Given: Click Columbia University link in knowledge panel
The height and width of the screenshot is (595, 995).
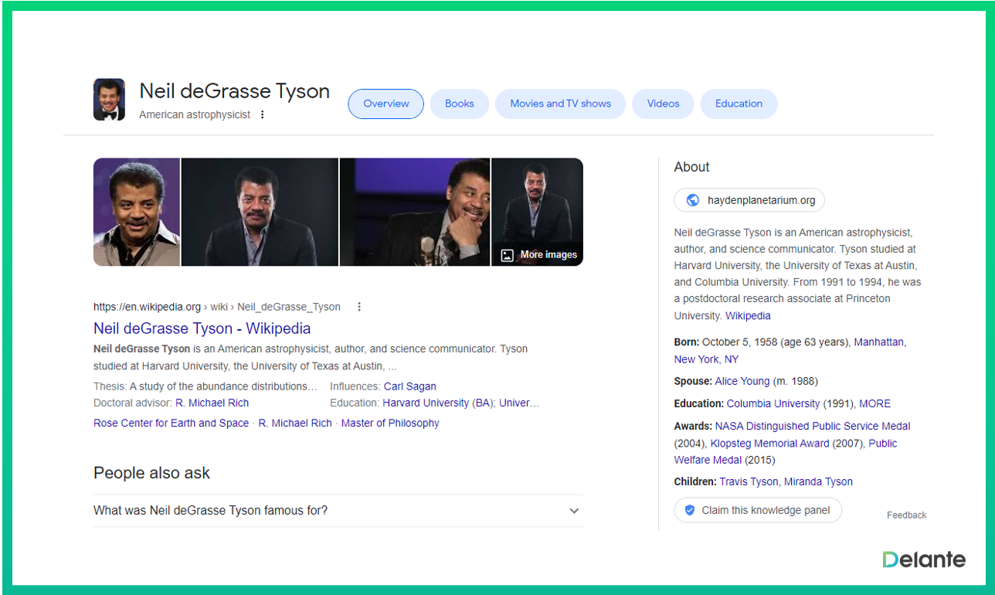Looking at the screenshot, I should (x=773, y=403).
